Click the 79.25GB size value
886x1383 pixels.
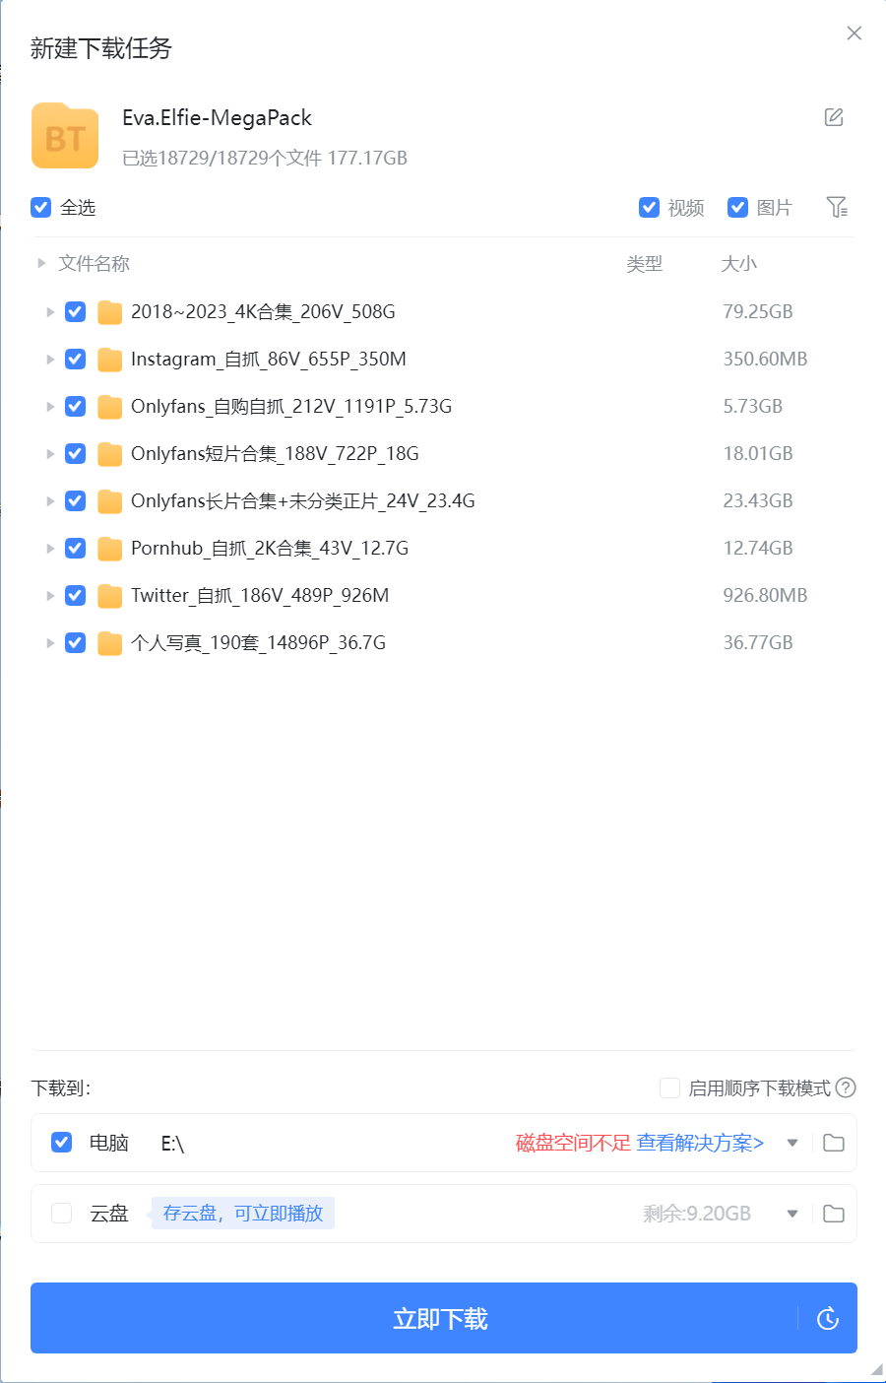(x=758, y=311)
